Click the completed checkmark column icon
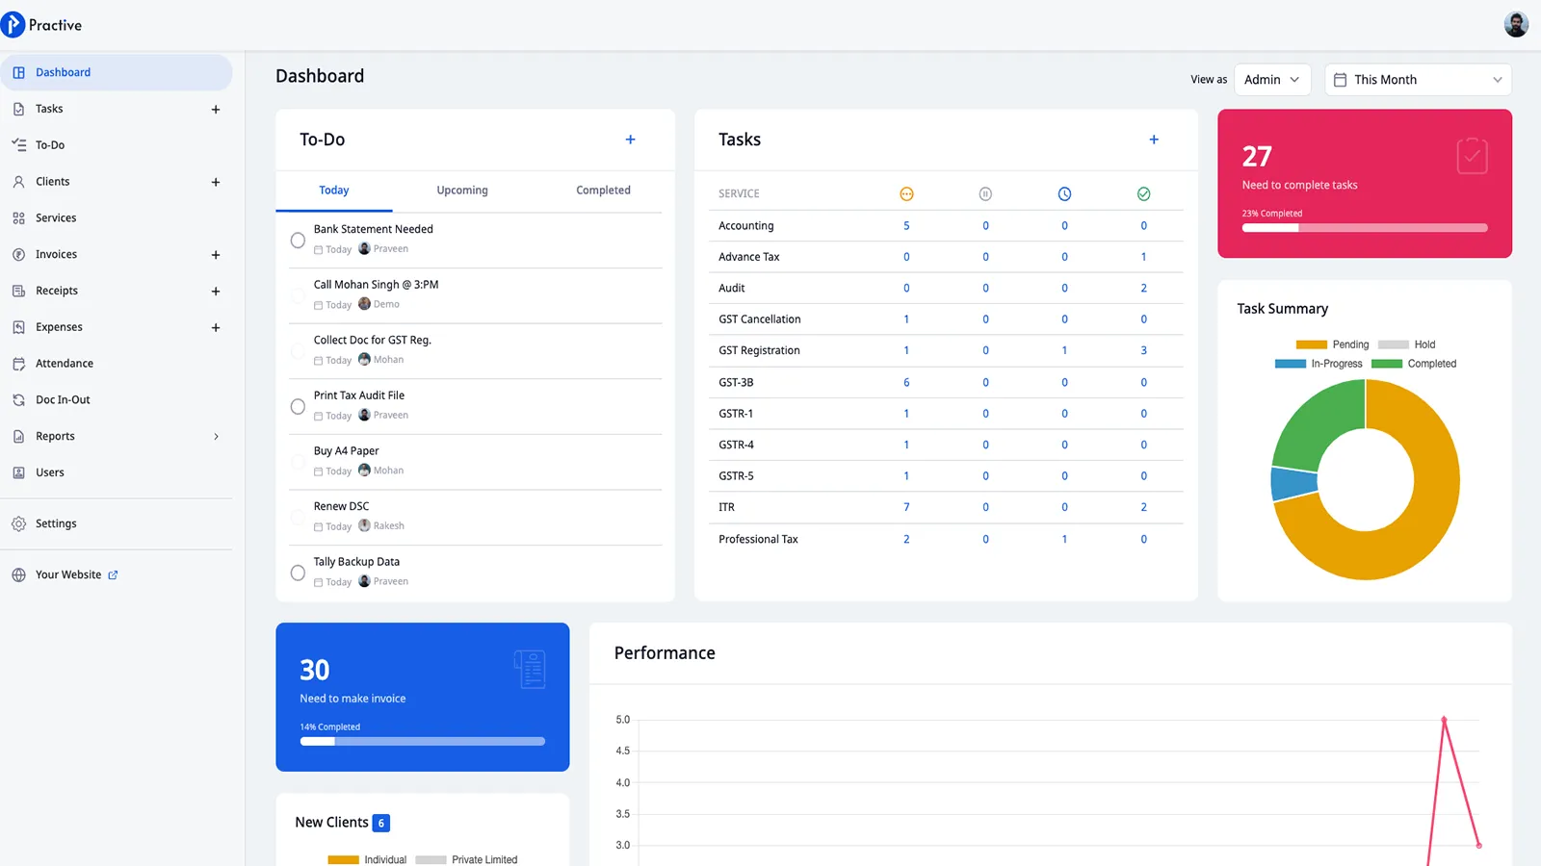Screen dimensions: 1541x866 click(1143, 194)
